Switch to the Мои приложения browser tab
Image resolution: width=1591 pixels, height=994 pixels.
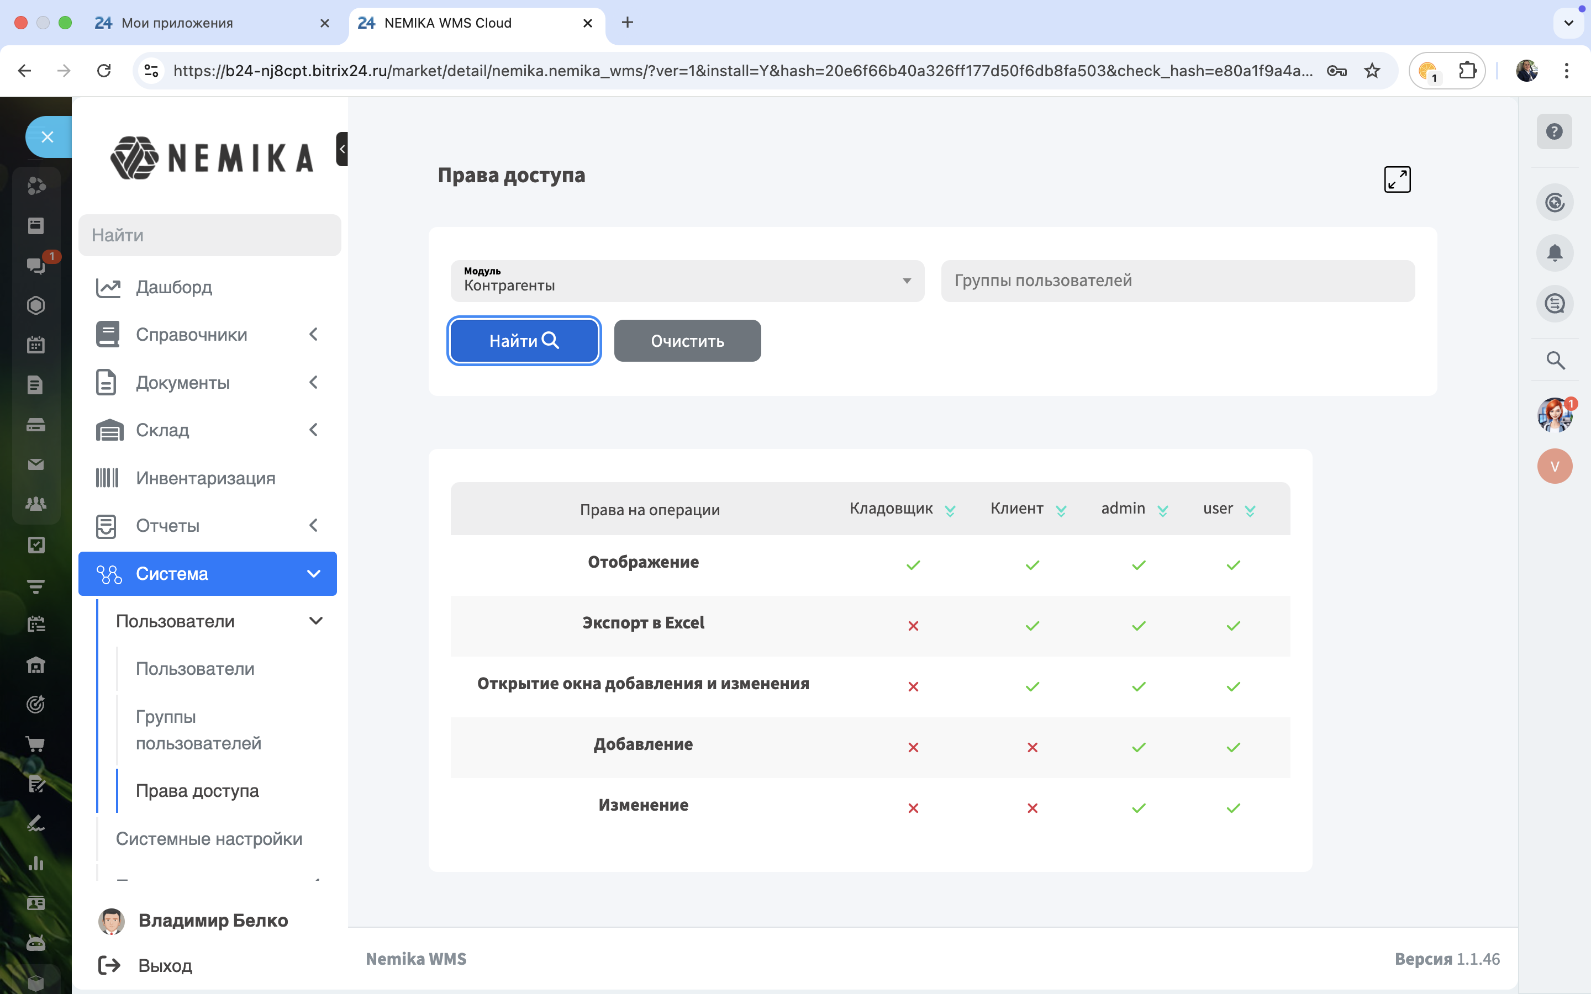[177, 23]
